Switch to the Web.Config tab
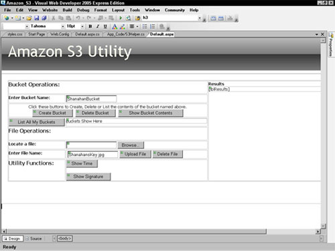Viewport: 335px width, 251px height. pos(60,34)
